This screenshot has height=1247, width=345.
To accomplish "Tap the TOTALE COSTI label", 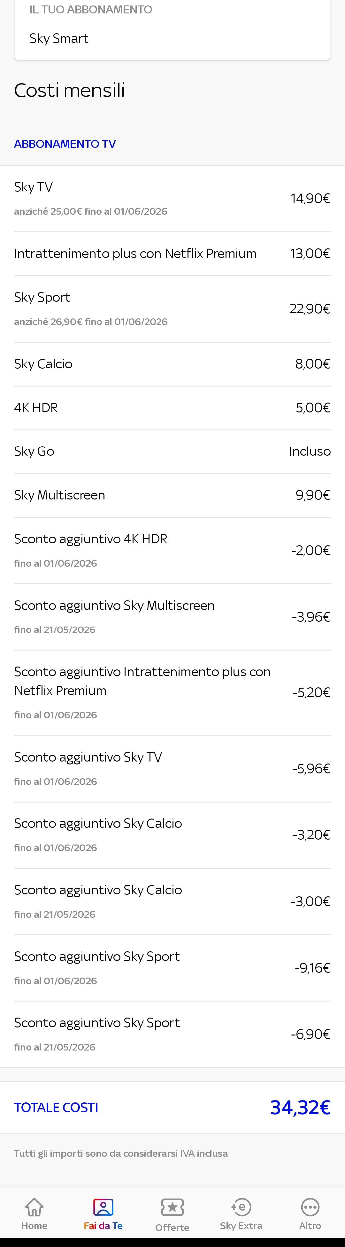I will click(x=56, y=1107).
